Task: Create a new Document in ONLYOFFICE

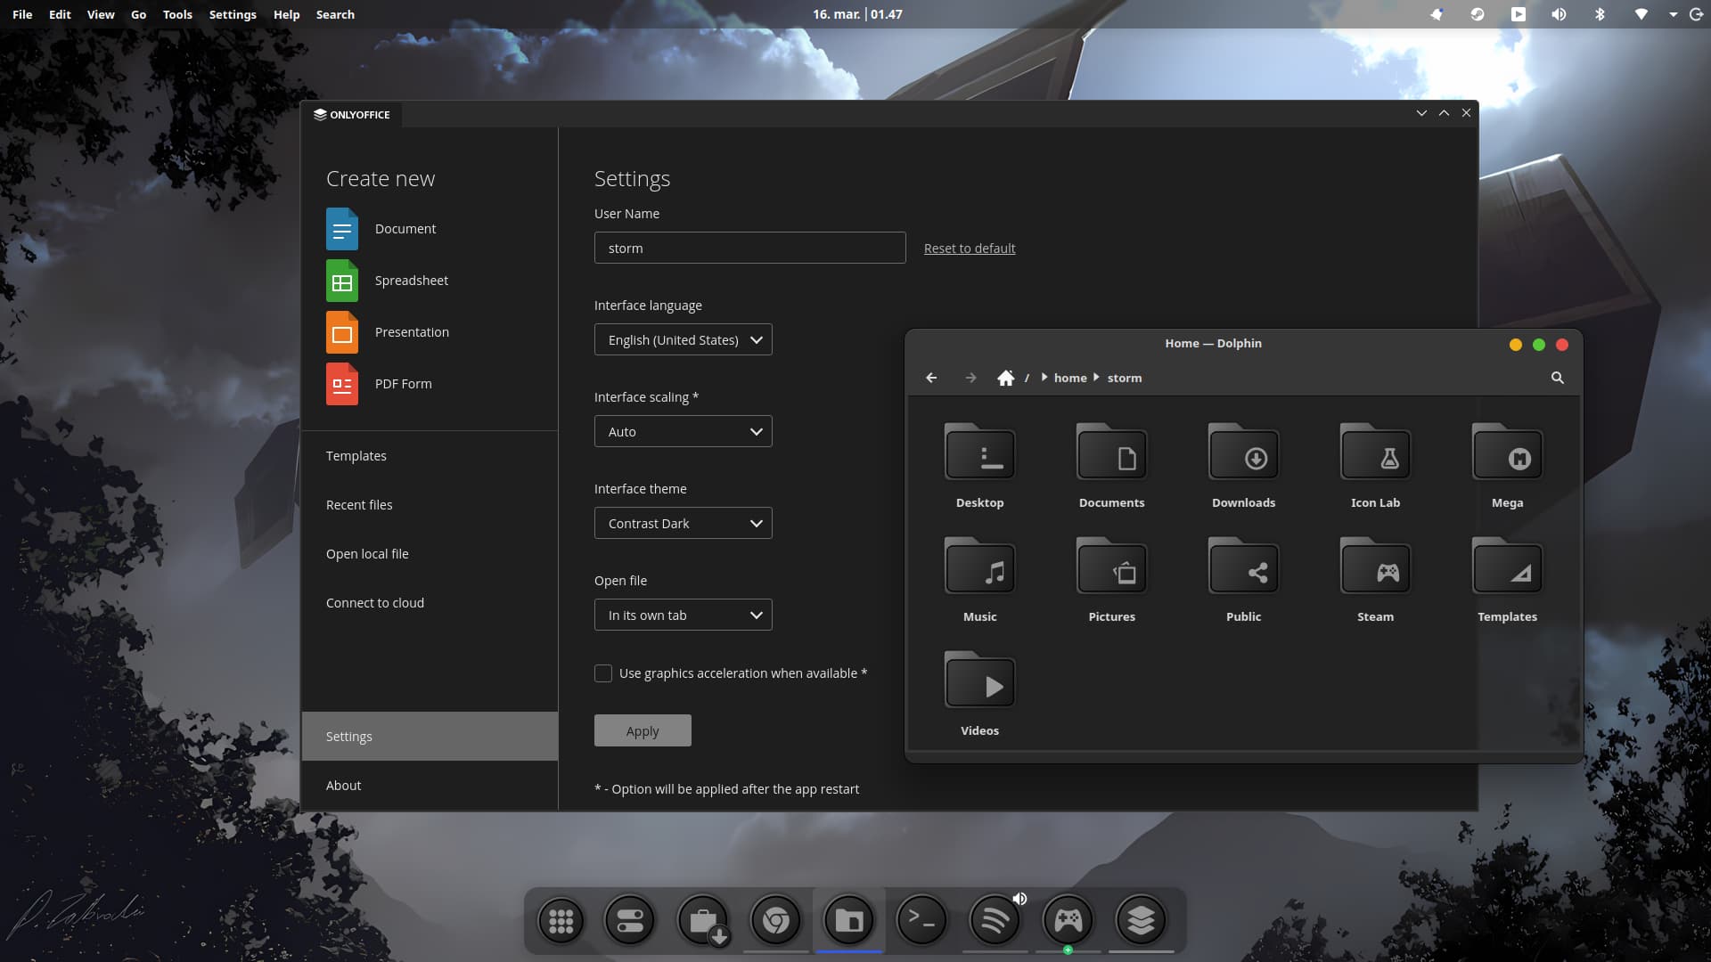Action: 405,229
